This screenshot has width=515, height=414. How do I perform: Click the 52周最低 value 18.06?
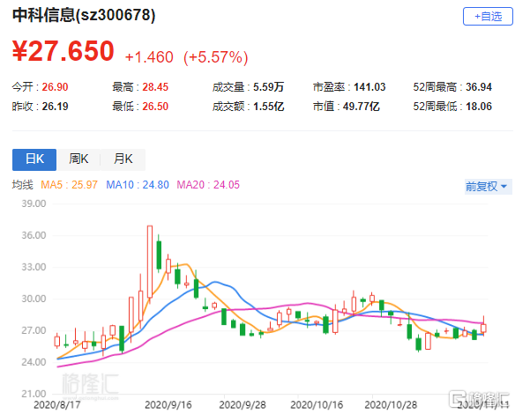[479, 107]
